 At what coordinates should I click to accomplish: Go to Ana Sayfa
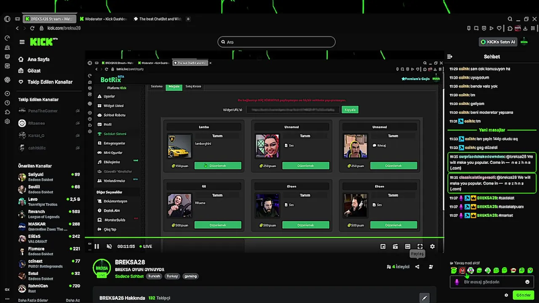click(38, 59)
